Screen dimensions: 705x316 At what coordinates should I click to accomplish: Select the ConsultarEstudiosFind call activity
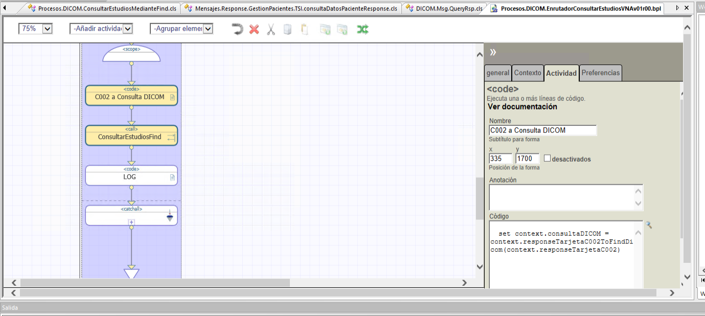131,136
